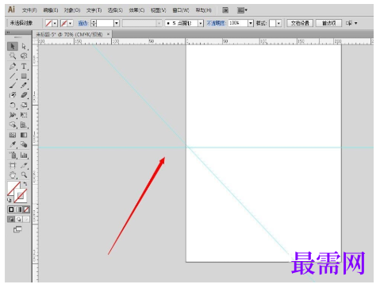
Task: Open the brush definition dropdown showing 5 点圆形
Action: tap(201, 23)
